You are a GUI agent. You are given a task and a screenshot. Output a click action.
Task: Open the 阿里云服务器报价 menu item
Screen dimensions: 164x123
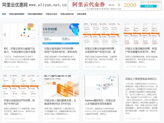[35, 14]
